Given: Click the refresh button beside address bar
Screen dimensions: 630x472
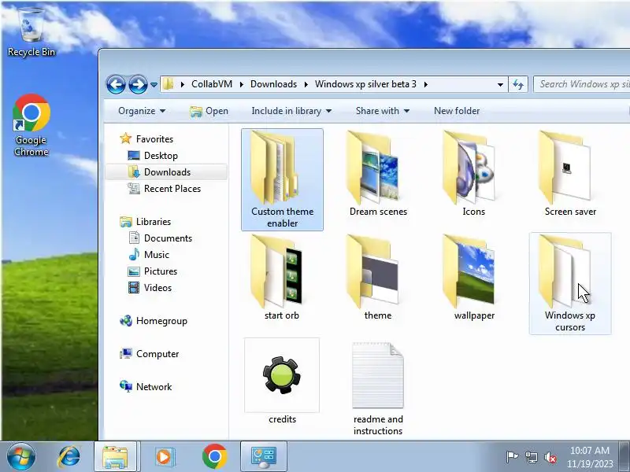Looking at the screenshot, I should 518,84.
